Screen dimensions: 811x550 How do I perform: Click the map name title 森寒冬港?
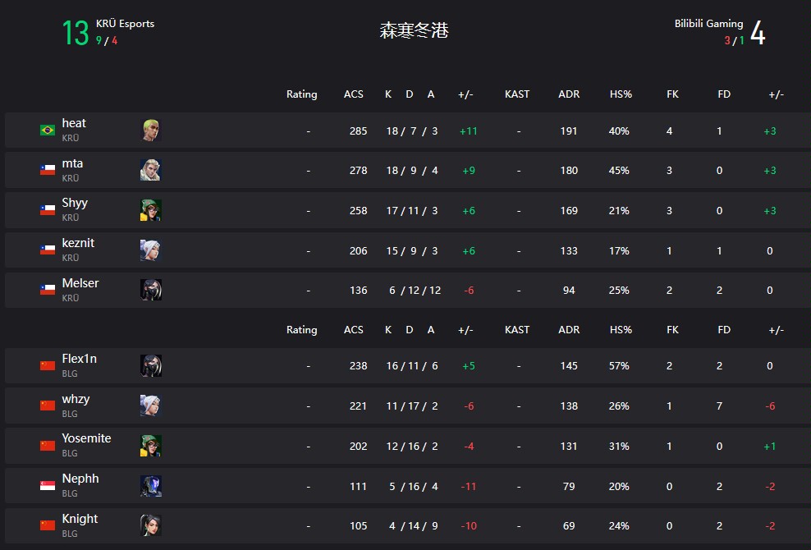click(x=414, y=30)
